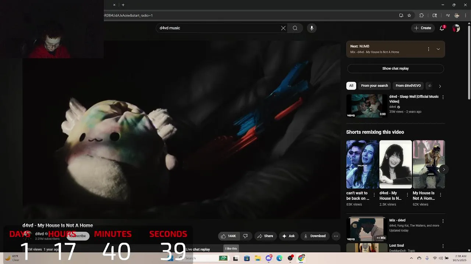The height and width of the screenshot is (264, 471).
Task: Open options for Lost Soul
Action: tap(443, 246)
